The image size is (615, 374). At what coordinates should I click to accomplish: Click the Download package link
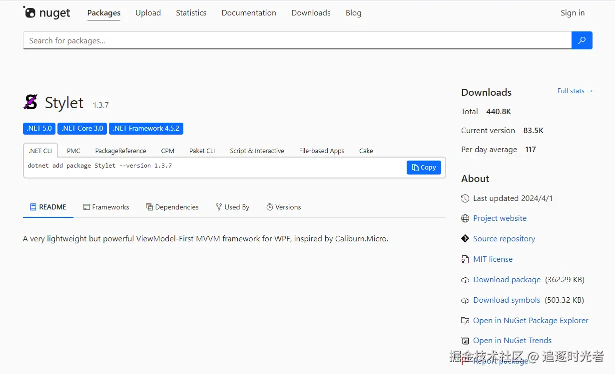(507, 280)
